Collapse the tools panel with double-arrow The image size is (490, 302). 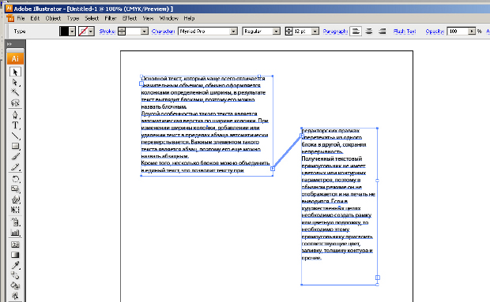[x=9, y=44]
